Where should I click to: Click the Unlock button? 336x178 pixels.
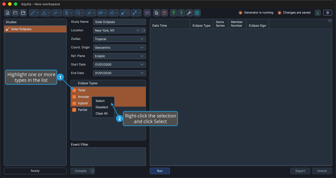coord(322,171)
